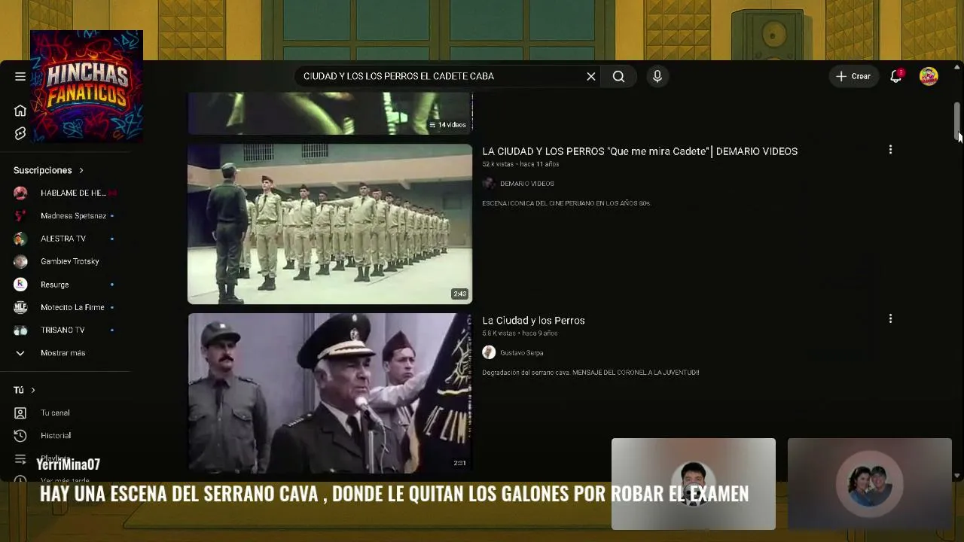Open title LA CIUDAD Y LOS PERROS "Que me mira Cadete"

(x=640, y=151)
